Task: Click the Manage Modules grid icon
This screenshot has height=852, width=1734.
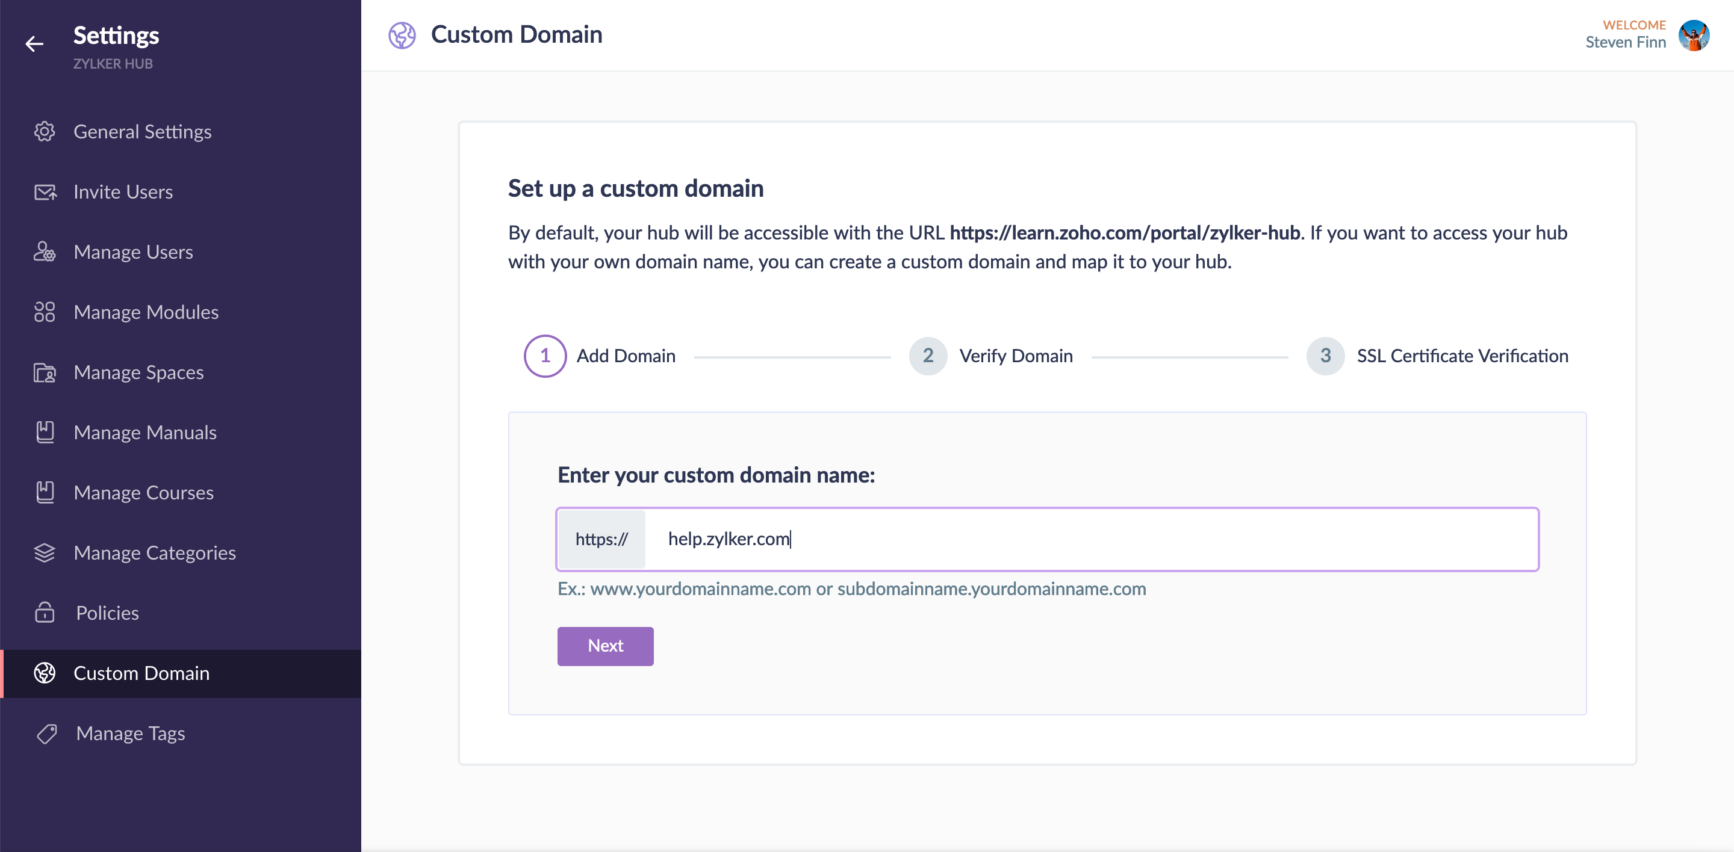Action: click(x=45, y=312)
